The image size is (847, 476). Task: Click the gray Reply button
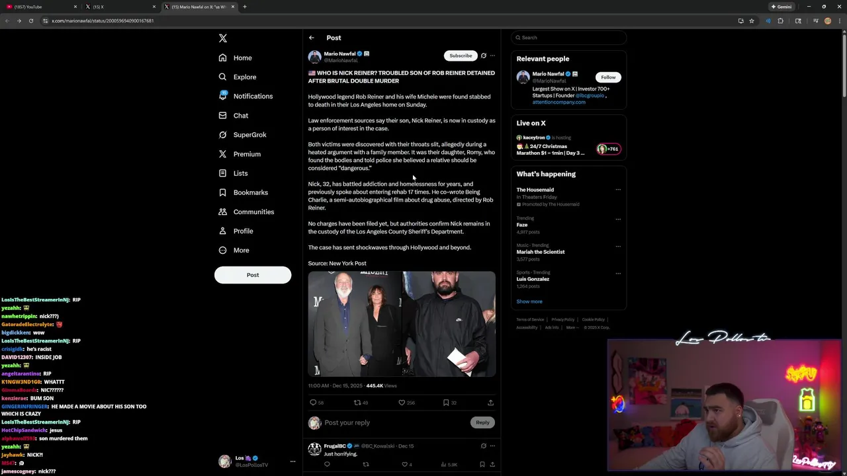[482, 422]
